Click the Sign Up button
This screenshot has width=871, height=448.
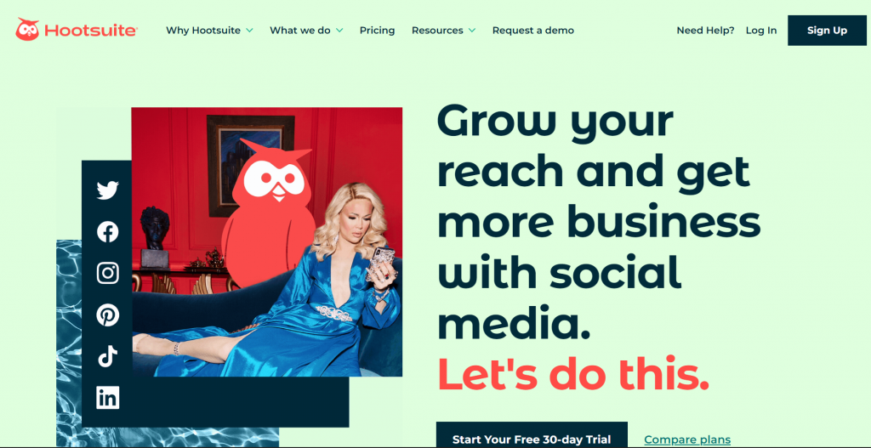pyautogui.click(x=827, y=31)
